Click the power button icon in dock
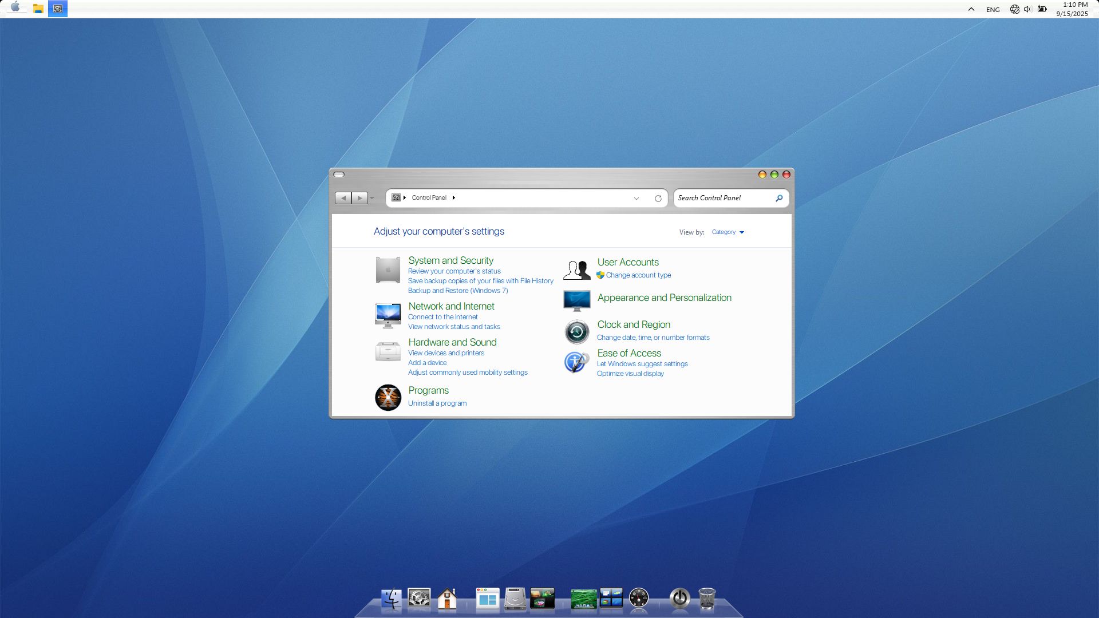 point(679,599)
